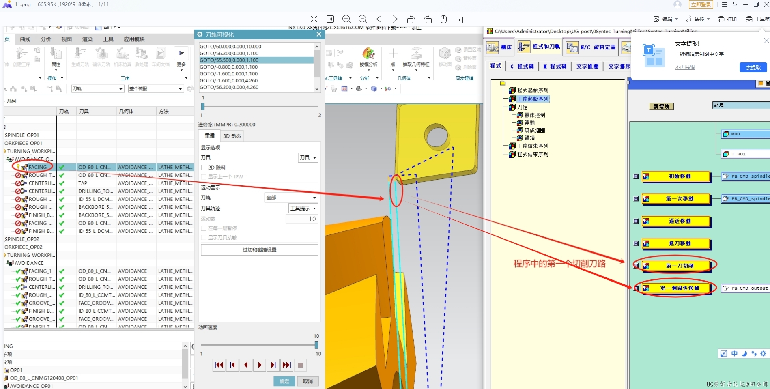Viewport: 770px width, 389px height.
Task: Adjust the toolpath position slider
Action: [x=203, y=106]
